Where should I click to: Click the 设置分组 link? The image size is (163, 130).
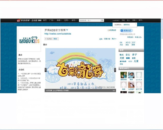[107, 39]
